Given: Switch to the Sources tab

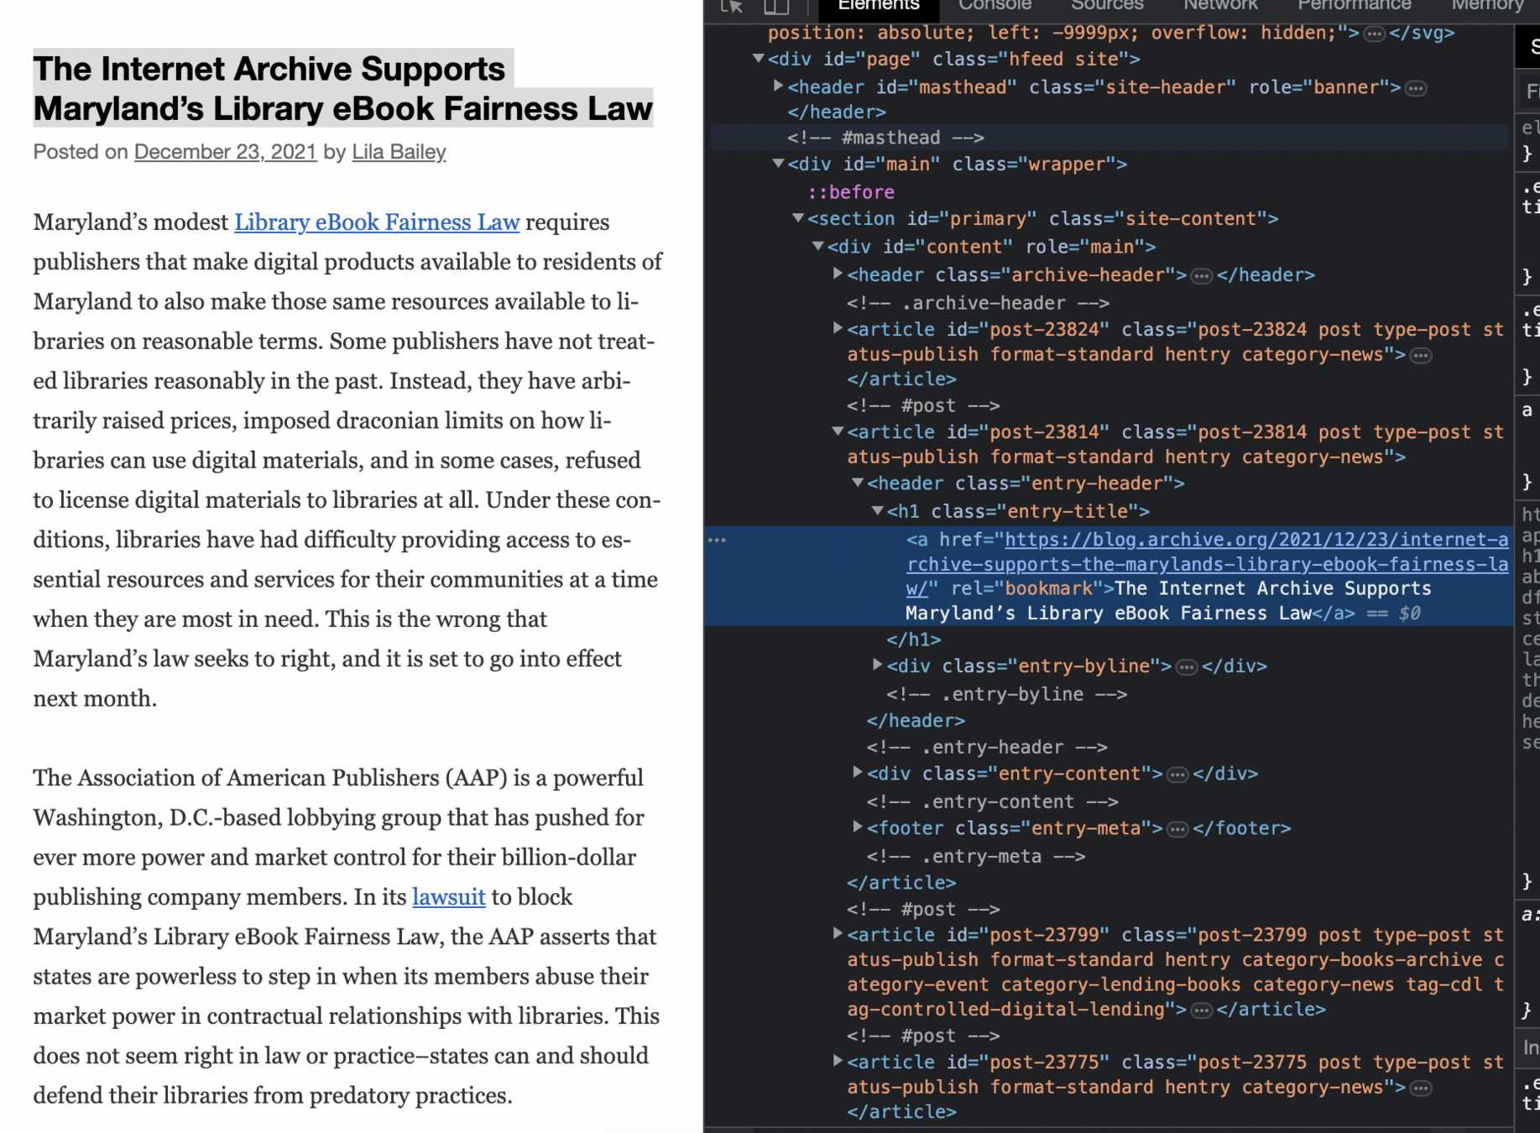Looking at the screenshot, I should pos(1107,6).
